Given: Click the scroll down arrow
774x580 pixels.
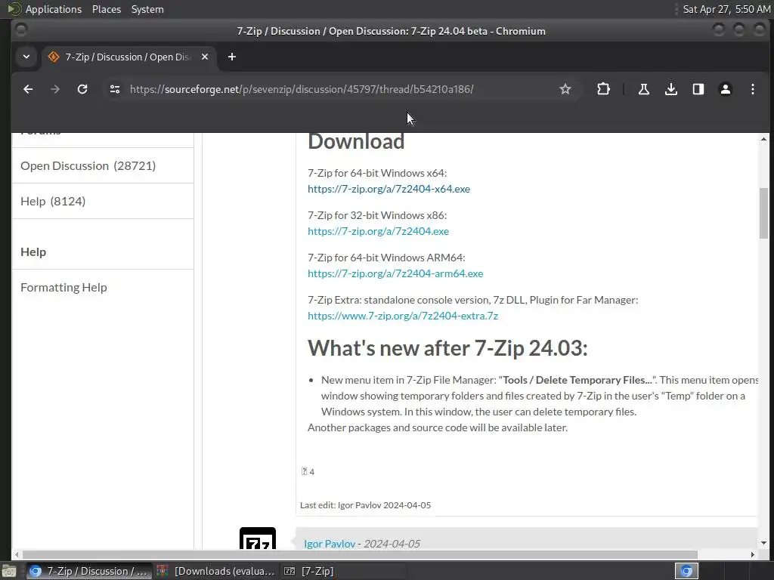Looking at the screenshot, I should click(763, 544).
